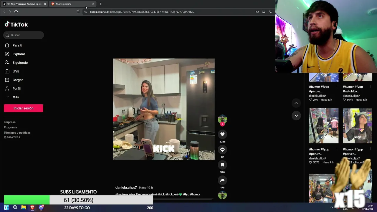Viewport: 377px width, 212px height.
Task: Like the video with heart icon
Action: point(222,134)
